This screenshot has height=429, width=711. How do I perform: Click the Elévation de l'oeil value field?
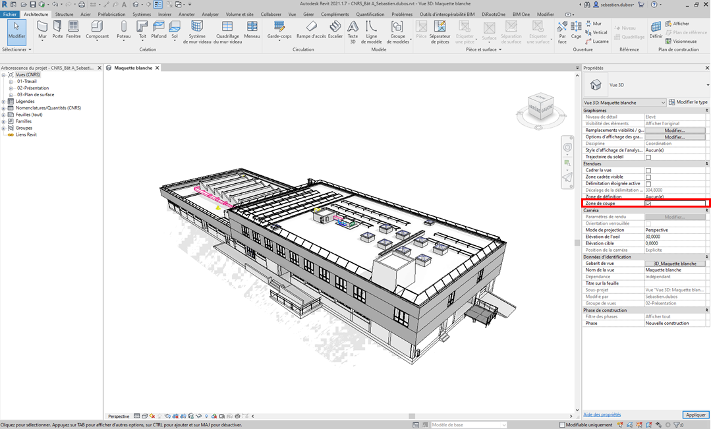coord(675,237)
